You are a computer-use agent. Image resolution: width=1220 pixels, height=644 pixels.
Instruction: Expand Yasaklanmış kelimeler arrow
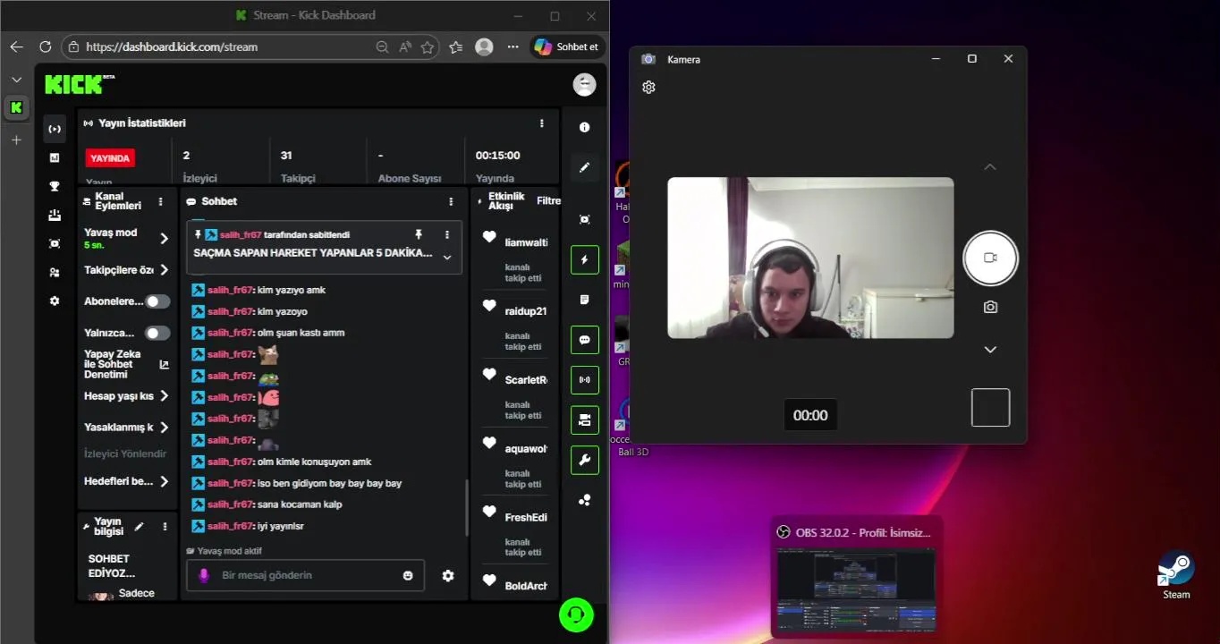pos(164,428)
